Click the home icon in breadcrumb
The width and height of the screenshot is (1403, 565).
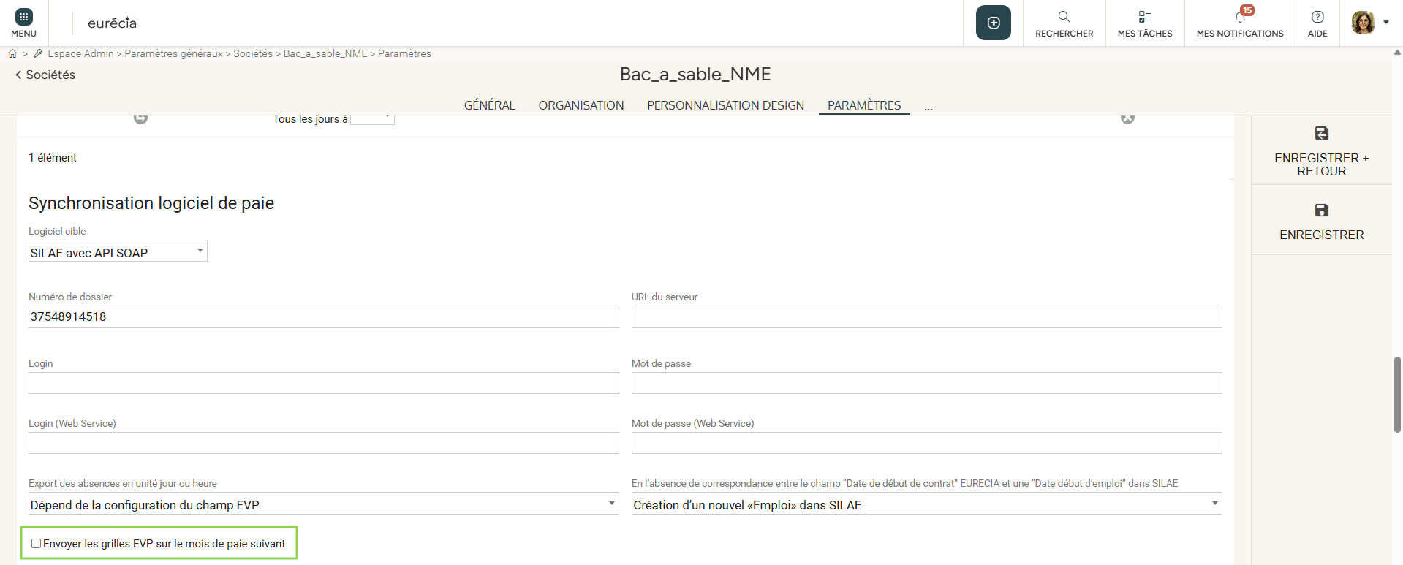(12, 53)
